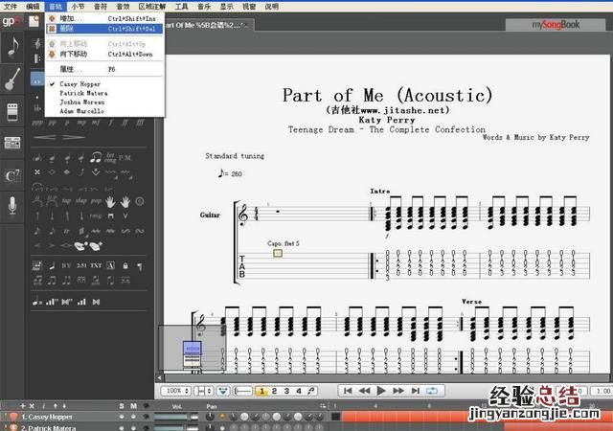Open the C7 chord panel
The height and width of the screenshot is (431, 613).
tap(13, 175)
